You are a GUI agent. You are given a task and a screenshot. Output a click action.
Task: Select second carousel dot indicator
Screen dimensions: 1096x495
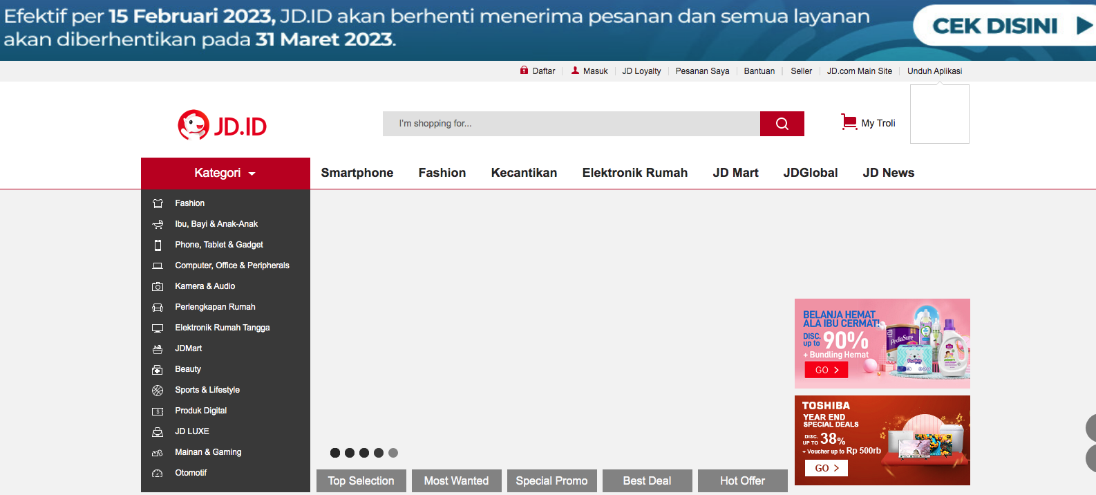[350, 453]
